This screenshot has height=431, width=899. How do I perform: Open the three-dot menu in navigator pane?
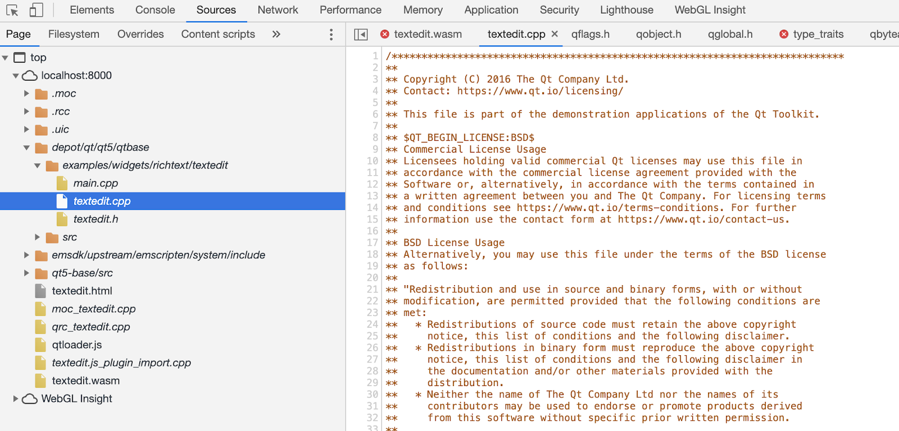(x=331, y=34)
